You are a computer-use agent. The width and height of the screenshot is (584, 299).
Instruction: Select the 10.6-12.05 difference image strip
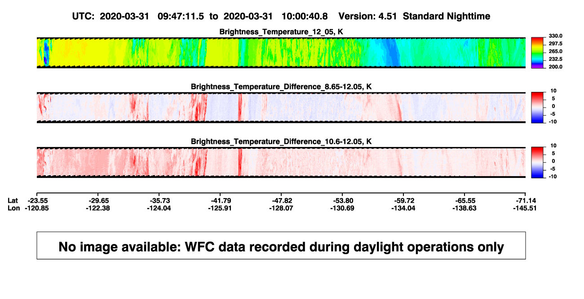[x=281, y=162]
